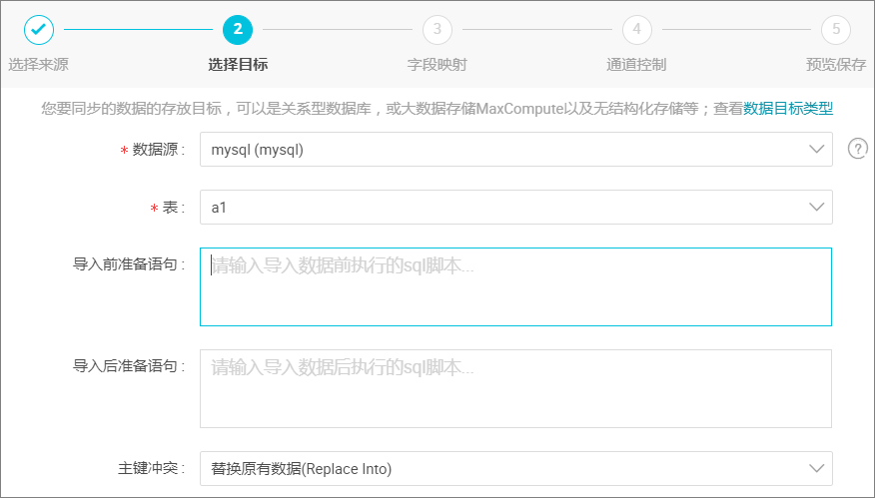Open the 数据目标类型 link
This screenshot has width=875, height=498.
point(788,108)
